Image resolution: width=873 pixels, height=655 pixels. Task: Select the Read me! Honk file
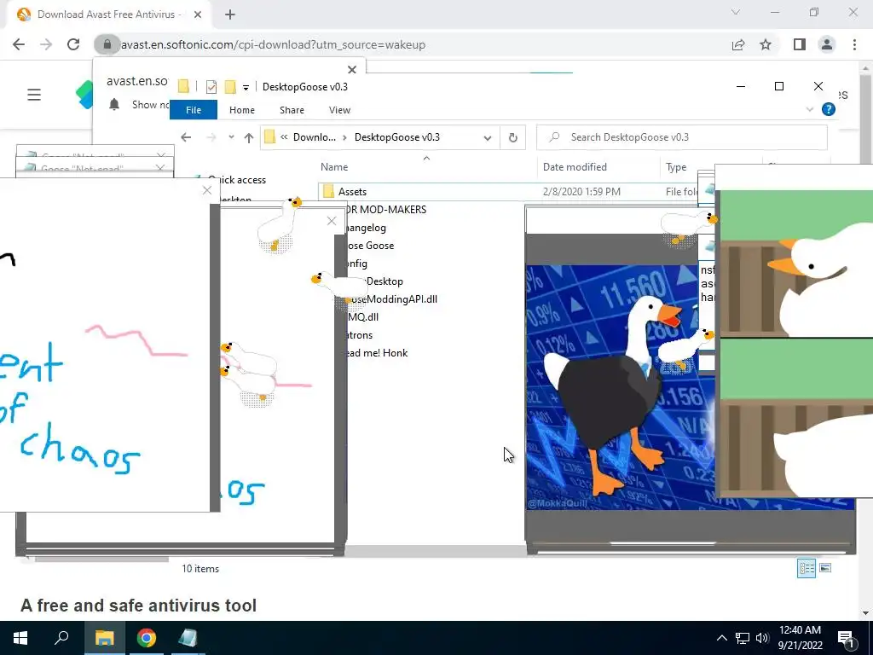[x=376, y=353]
